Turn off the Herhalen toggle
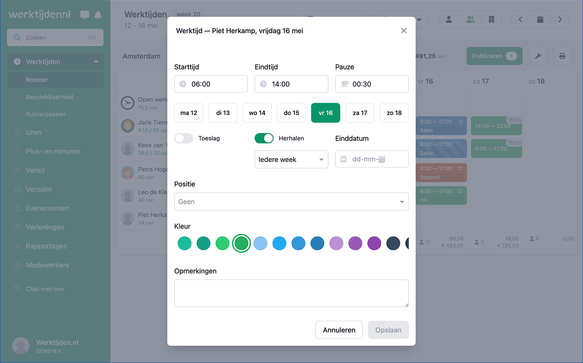The height and width of the screenshot is (363, 583). click(x=264, y=138)
